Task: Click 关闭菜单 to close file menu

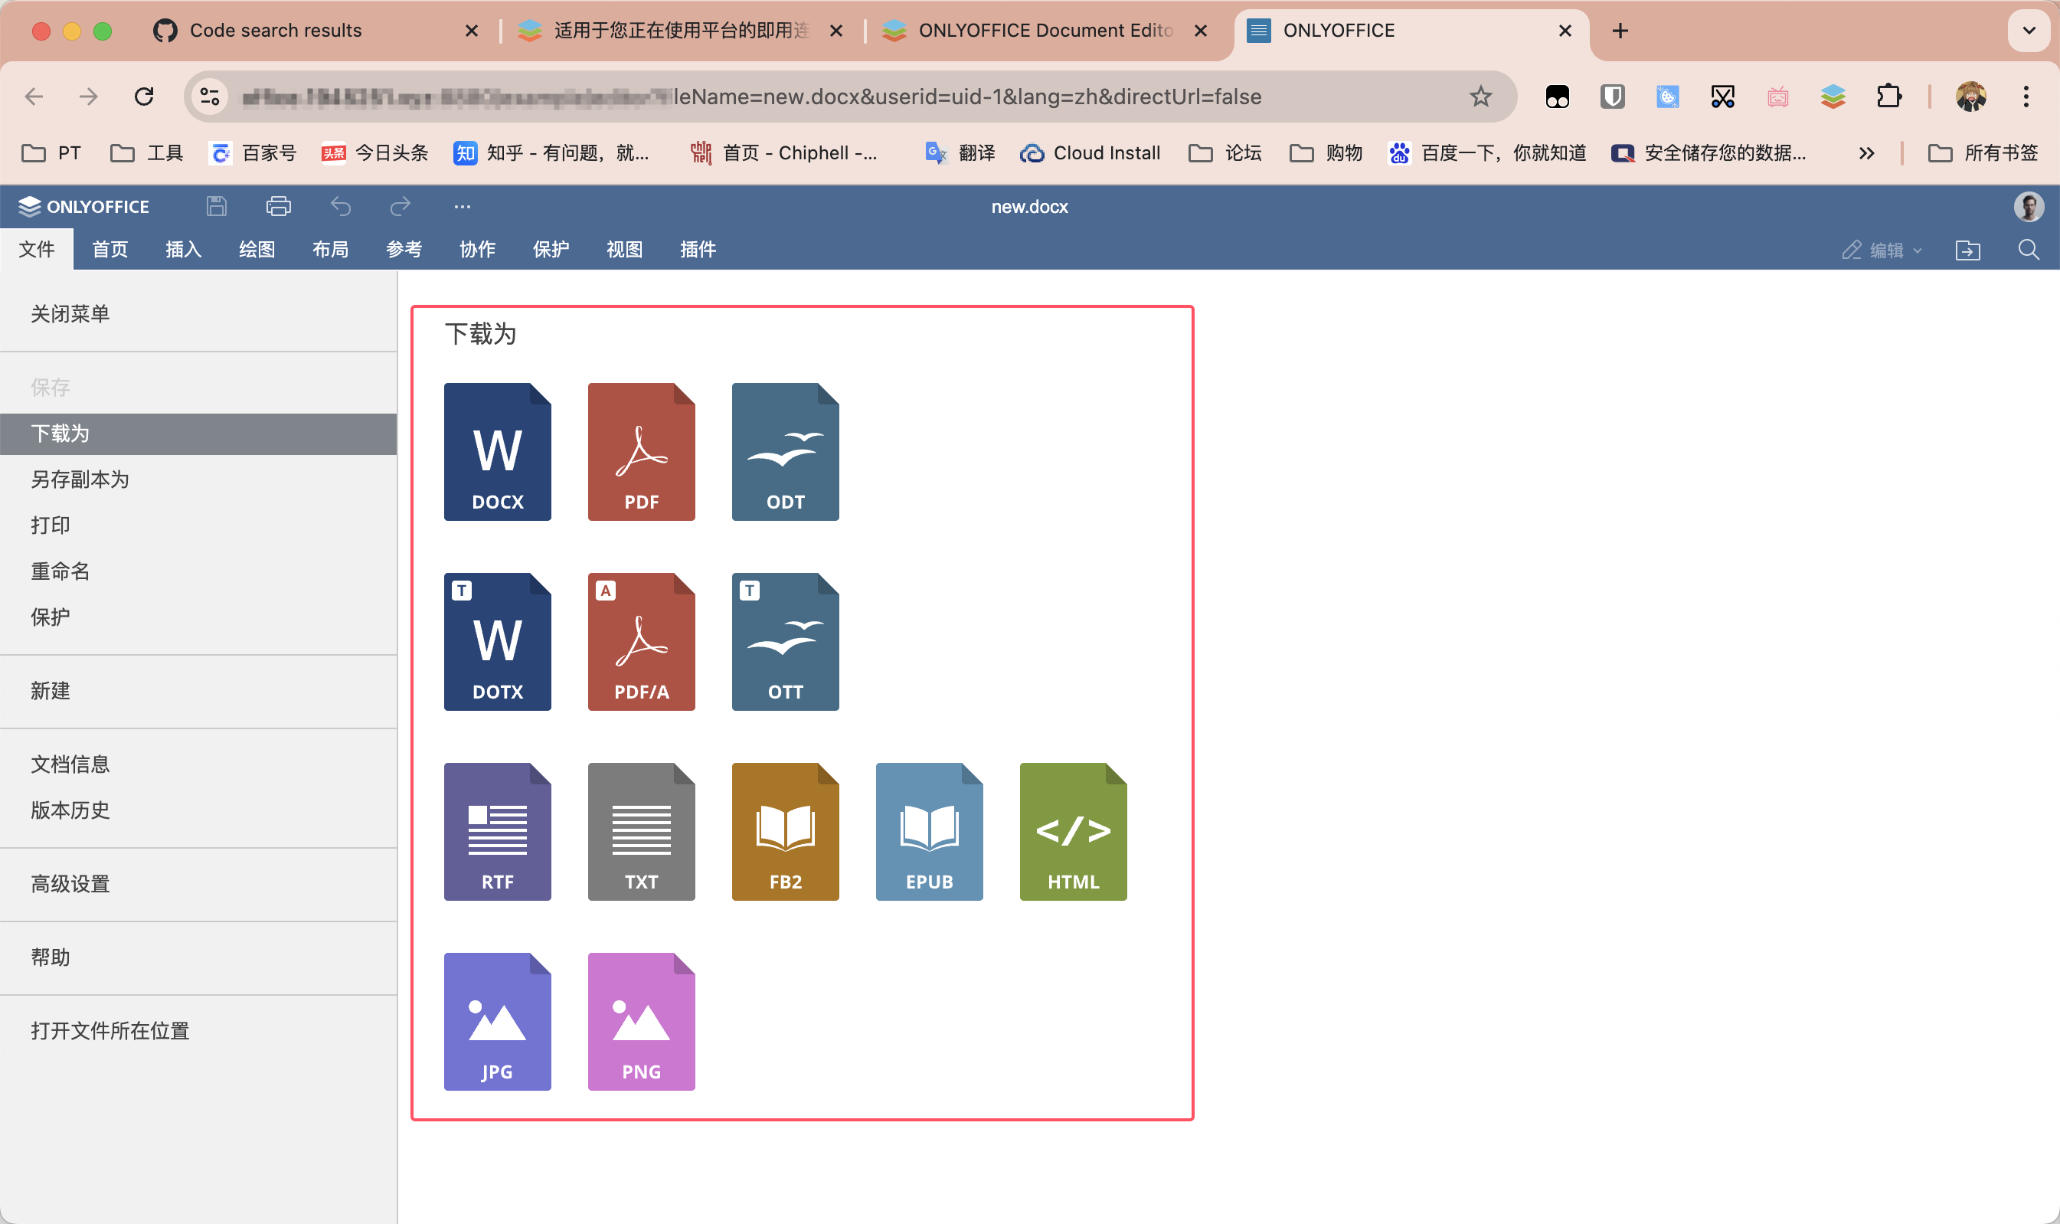Action: click(x=198, y=313)
